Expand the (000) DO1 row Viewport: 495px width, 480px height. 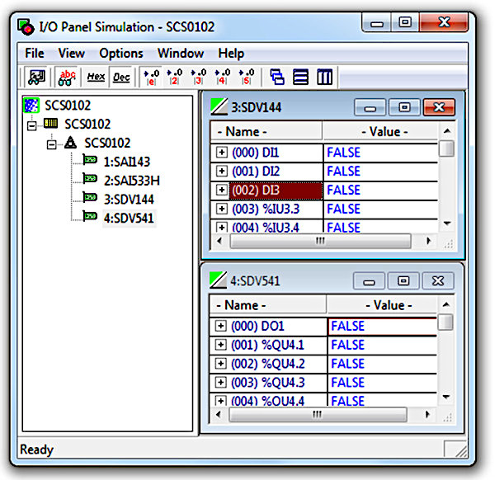220,326
